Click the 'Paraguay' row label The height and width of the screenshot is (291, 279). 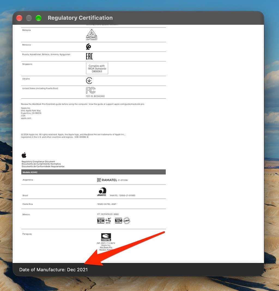click(27, 234)
